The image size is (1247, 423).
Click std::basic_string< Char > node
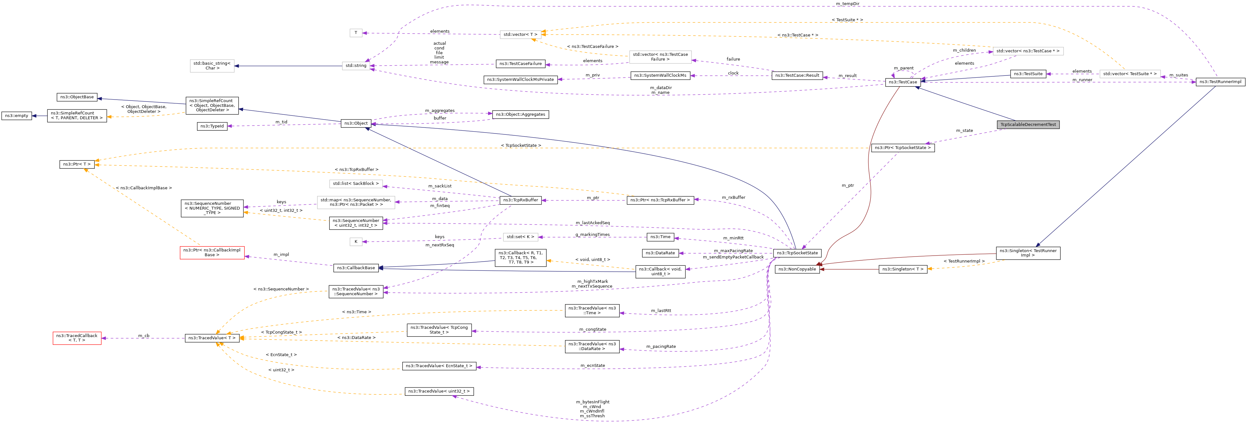point(212,66)
